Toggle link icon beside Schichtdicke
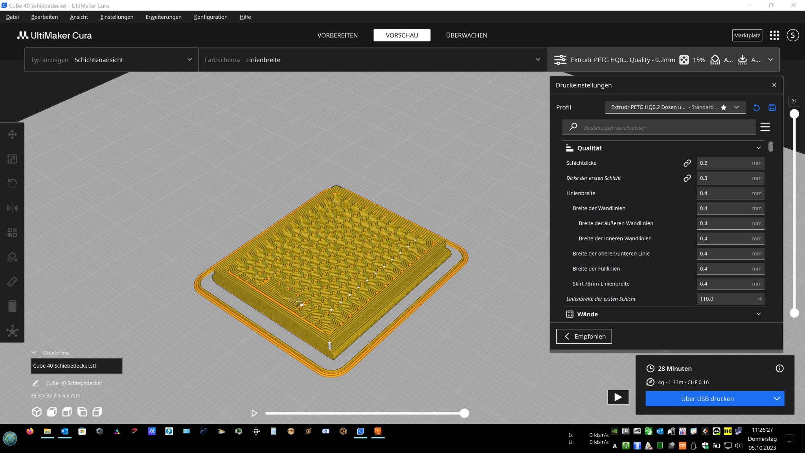805x453 pixels. pos(687,163)
